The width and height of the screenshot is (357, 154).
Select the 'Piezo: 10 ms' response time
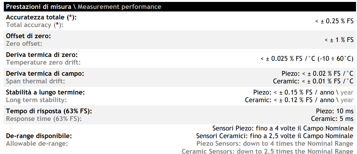point(335,111)
